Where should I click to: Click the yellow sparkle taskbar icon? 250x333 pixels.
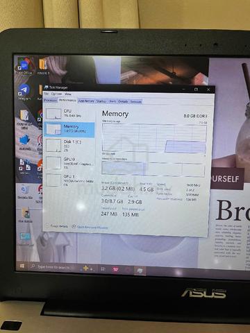point(86,268)
